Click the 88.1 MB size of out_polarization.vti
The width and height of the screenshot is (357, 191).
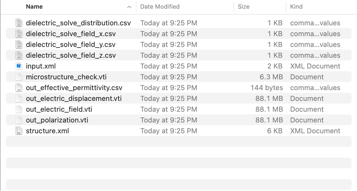pyautogui.click(x=269, y=120)
